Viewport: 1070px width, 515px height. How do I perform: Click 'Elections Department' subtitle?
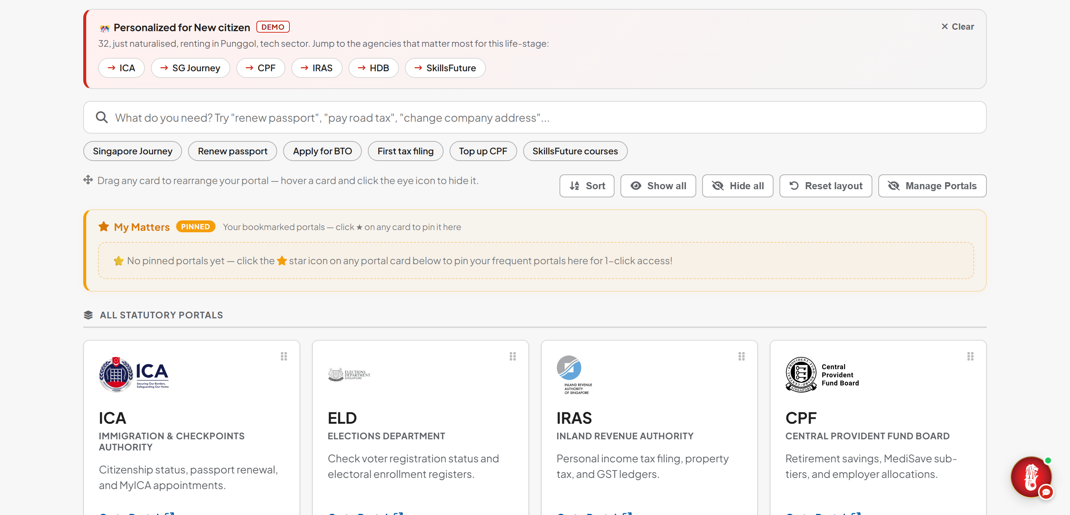click(x=386, y=436)
